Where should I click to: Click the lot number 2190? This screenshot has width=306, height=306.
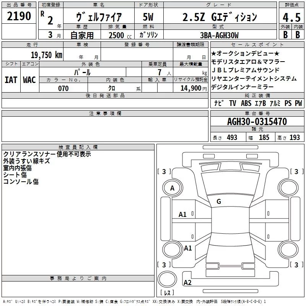click(x=19, y=16)
